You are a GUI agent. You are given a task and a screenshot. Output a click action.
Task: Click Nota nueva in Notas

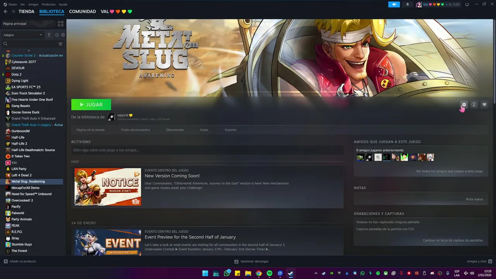[474, 199]
